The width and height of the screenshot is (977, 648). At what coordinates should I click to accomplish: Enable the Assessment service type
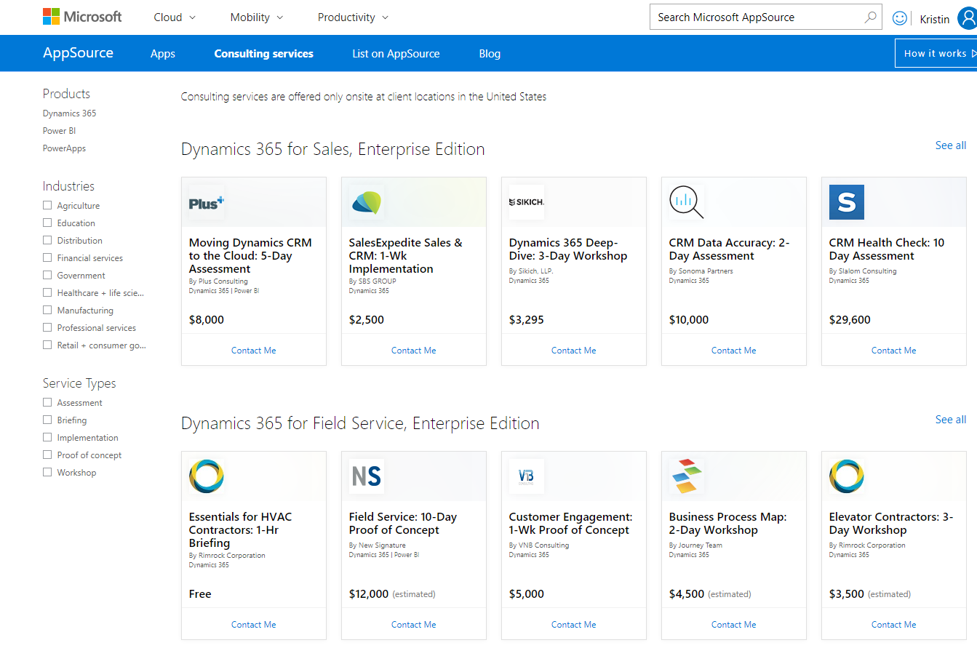(x=47, y=403)
